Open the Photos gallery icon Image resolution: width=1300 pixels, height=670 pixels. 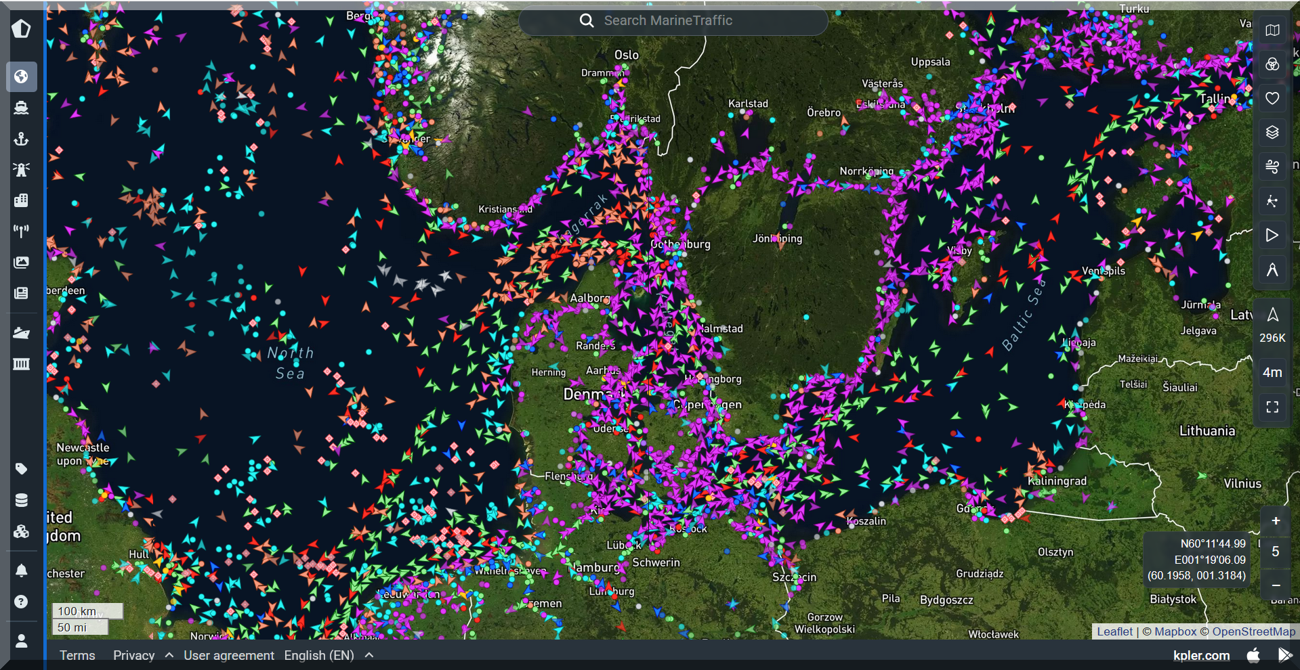coord(21,262)
